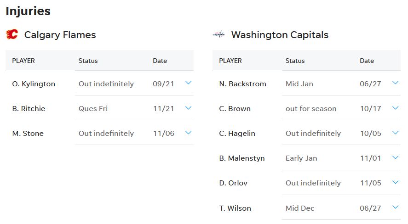
Task: Open the Washington Capitals team heading
Action: pos(280,35)
